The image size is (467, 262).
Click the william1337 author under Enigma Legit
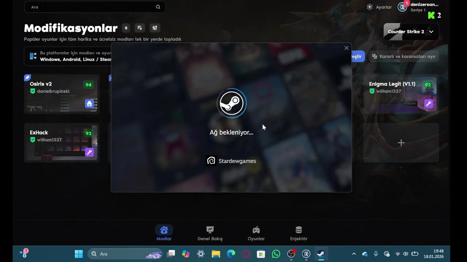tap(389, 91)
